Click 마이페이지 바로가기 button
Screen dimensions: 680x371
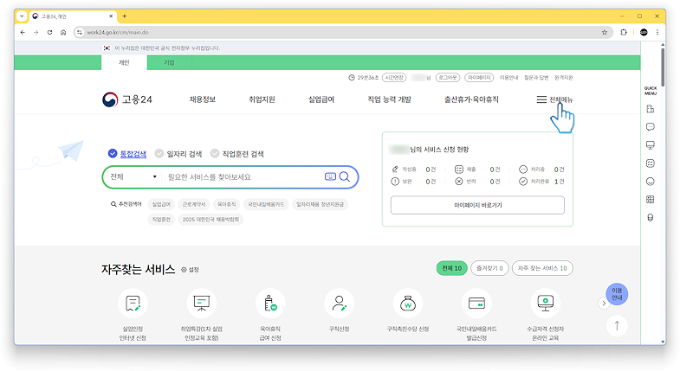coord(477,205)
